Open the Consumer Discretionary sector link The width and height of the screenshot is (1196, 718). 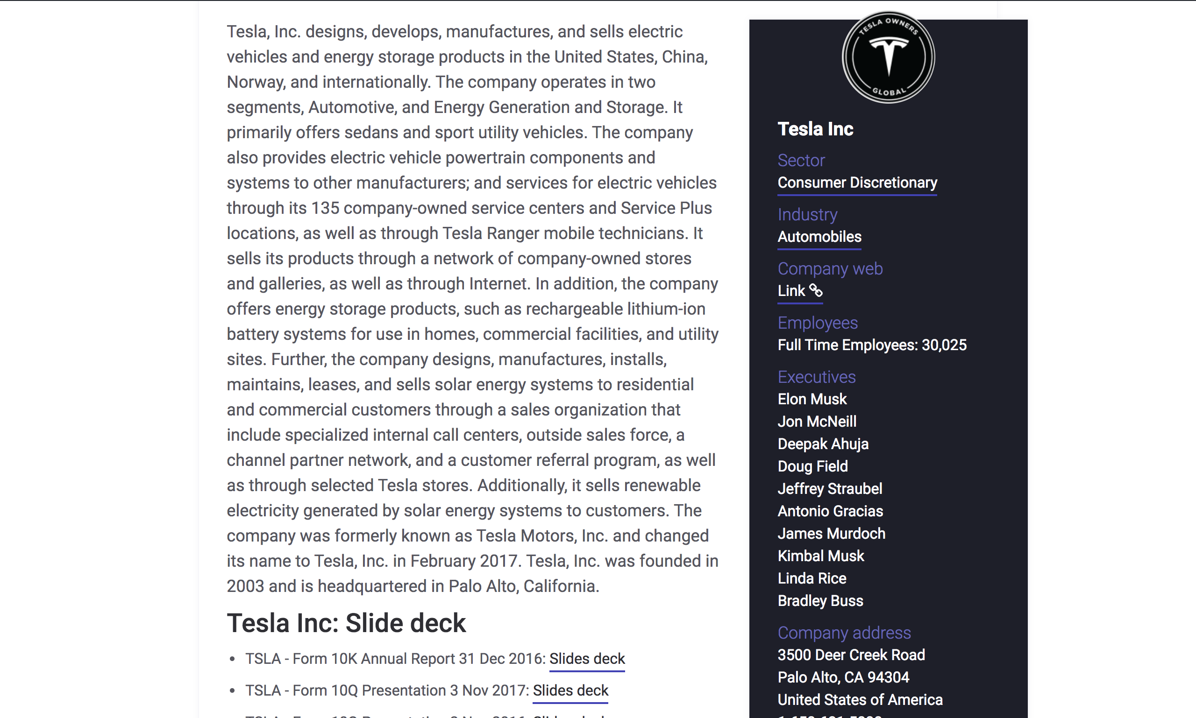856,183
